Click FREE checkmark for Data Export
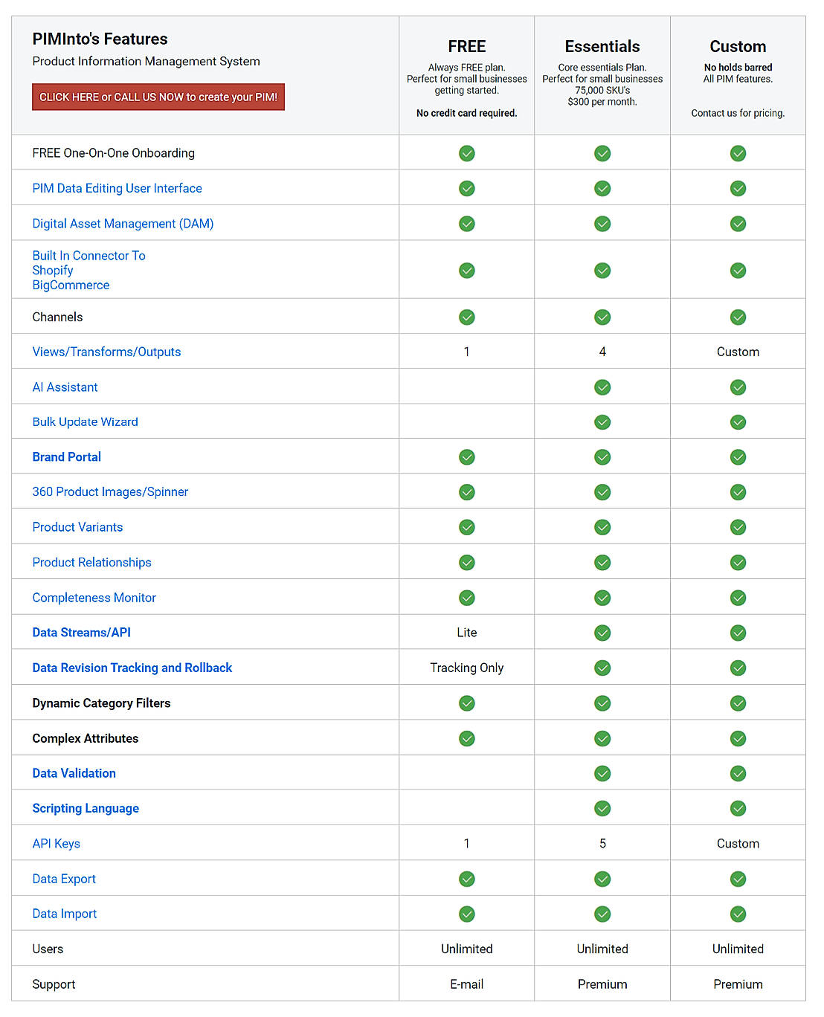This screenshot has width=824, height=1017. (x=466, y=879)
